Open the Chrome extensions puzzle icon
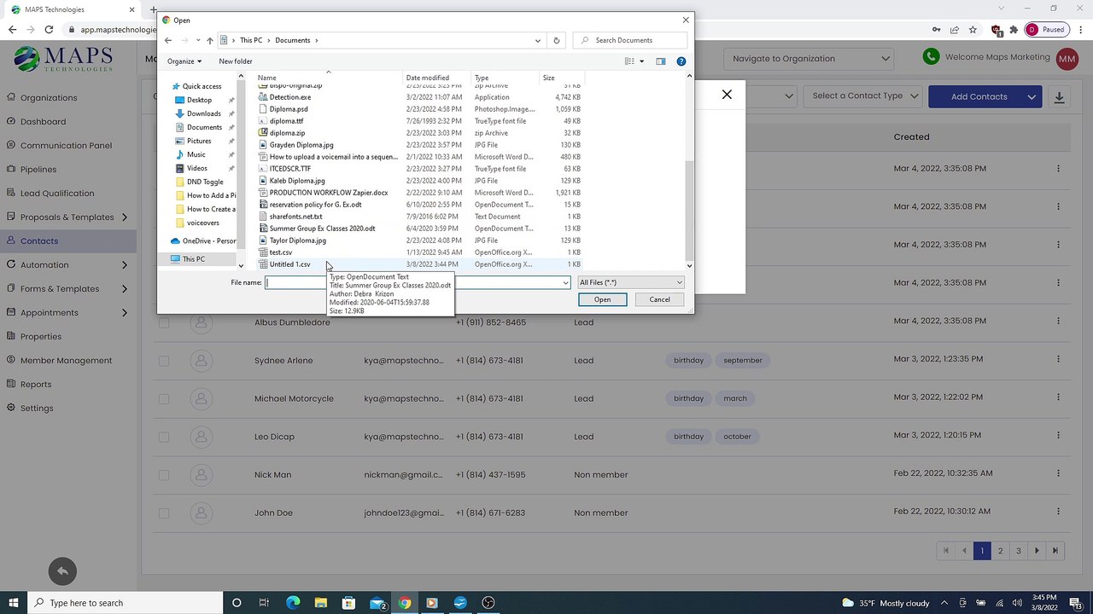This screenshot has height=614, width=1093. coord(1014,29)
